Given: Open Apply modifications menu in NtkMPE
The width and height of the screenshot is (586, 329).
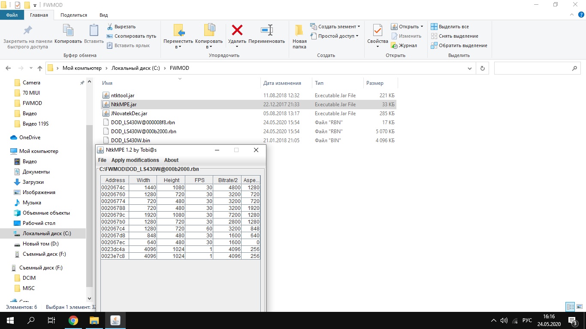Looking at the screenshot, I should point(135,160).
